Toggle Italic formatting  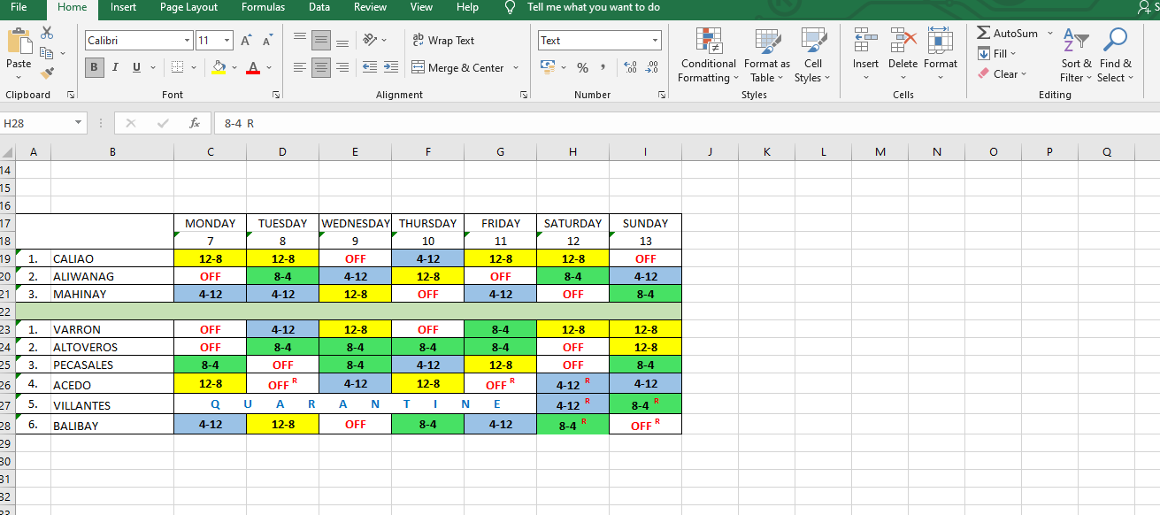116,67
